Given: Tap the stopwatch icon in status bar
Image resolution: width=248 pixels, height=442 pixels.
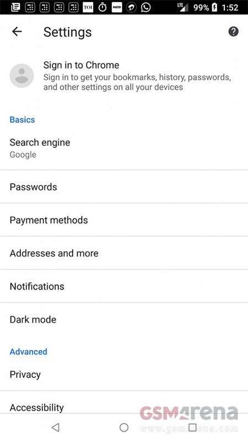Looking at the screenshot, I should [103, 7].
